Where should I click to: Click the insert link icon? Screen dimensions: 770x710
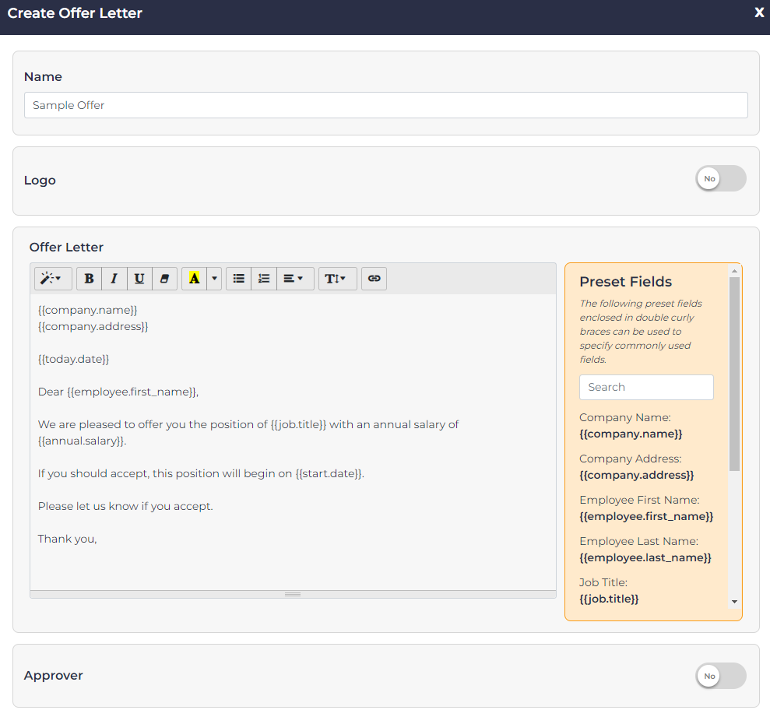374,279
